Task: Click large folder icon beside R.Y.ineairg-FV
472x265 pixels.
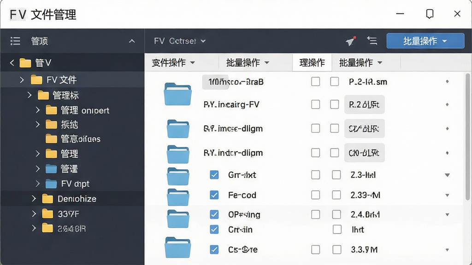Action: 177,94
